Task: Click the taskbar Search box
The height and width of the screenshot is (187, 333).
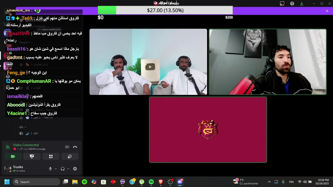Action: point(36,182)
